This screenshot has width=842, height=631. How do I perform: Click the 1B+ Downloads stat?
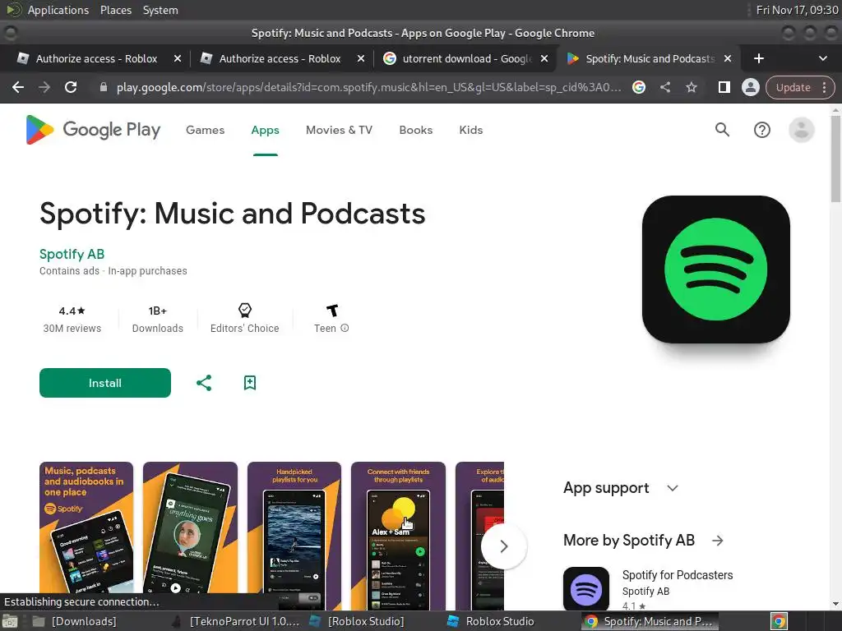[157, 320]
